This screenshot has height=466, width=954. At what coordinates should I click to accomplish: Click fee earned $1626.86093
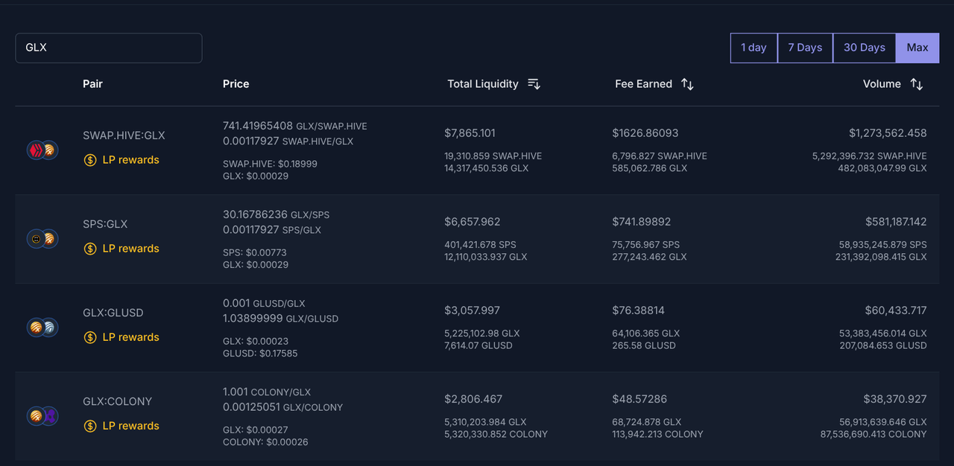tap(645, 133)
